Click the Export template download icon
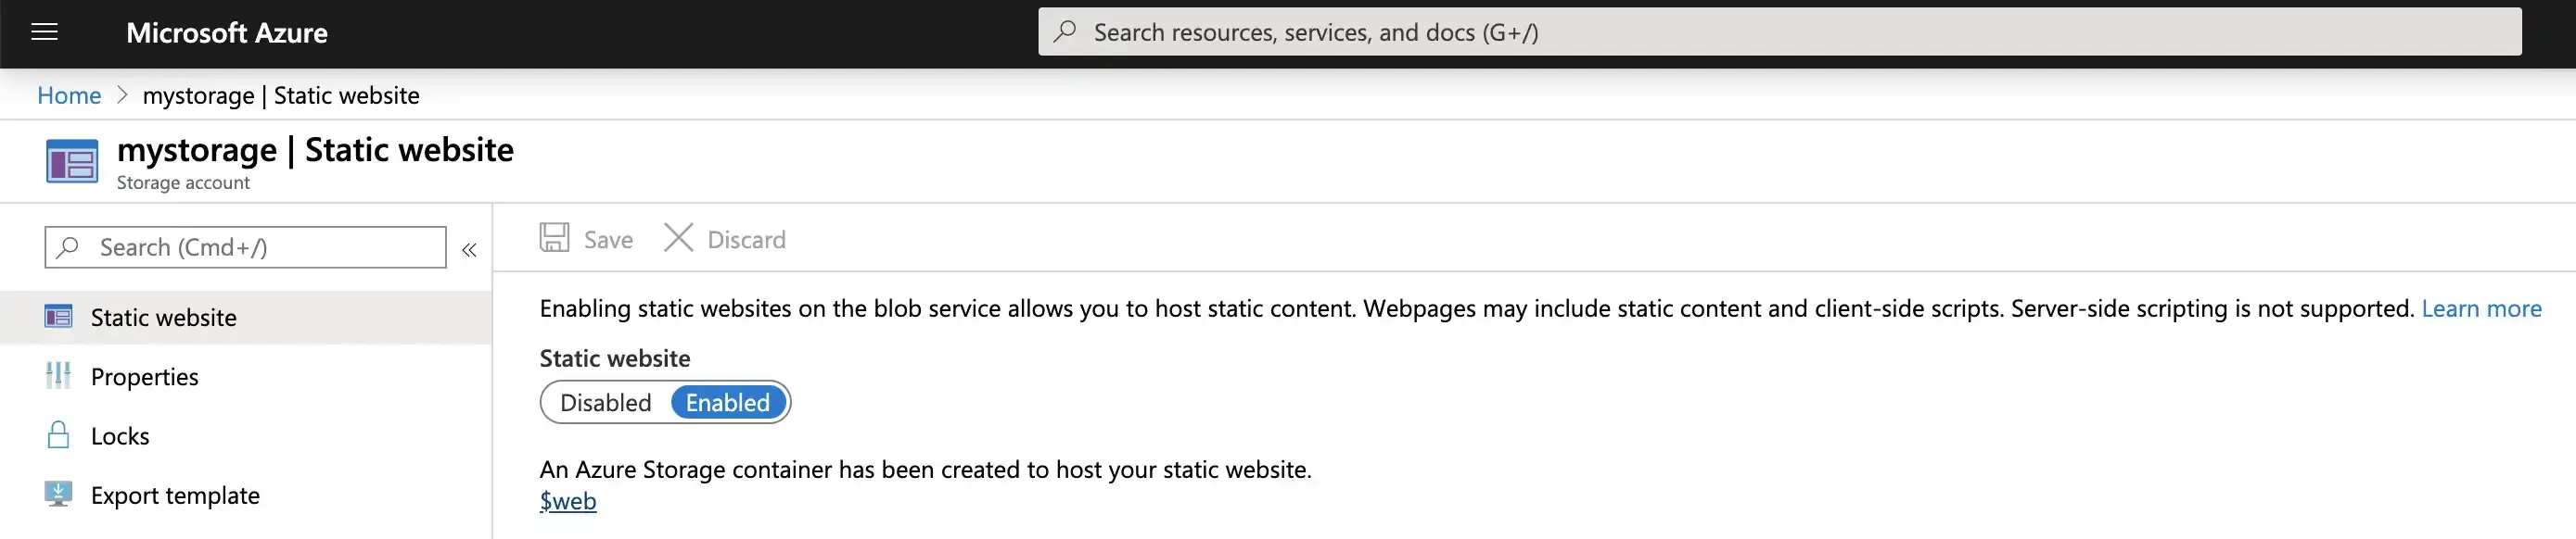The image size is (2576, 539). (x=58, y=495)
